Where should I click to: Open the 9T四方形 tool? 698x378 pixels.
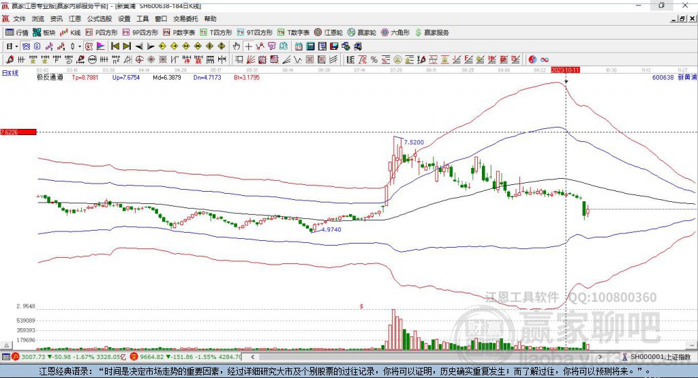point(255,33)
